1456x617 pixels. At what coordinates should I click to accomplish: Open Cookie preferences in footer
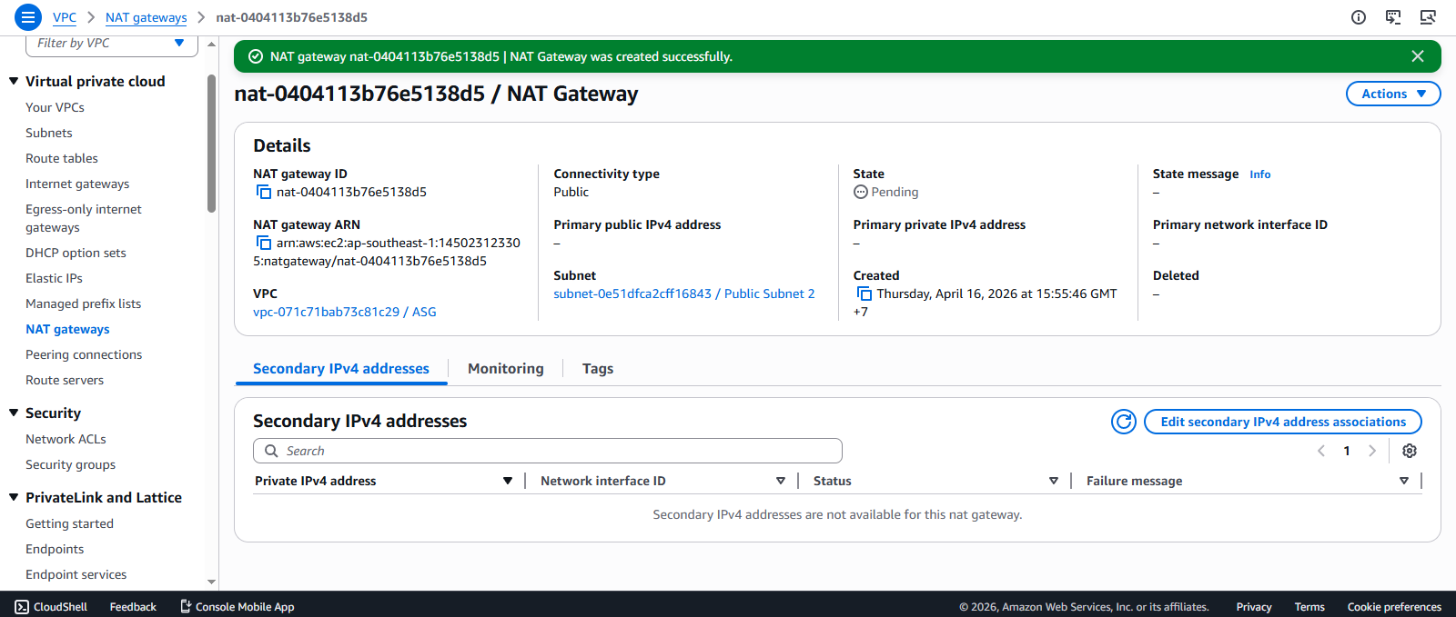[x=1394, y=607]
